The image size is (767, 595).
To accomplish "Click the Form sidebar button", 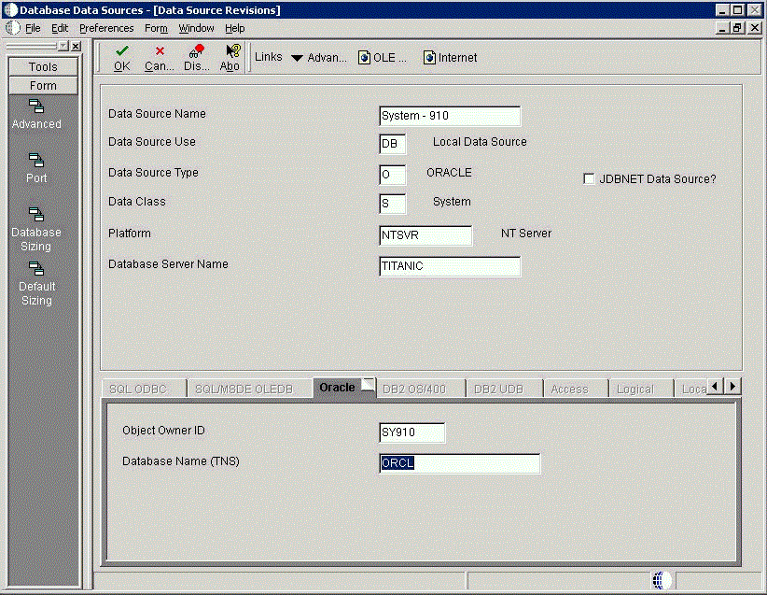I will [43, 85].
